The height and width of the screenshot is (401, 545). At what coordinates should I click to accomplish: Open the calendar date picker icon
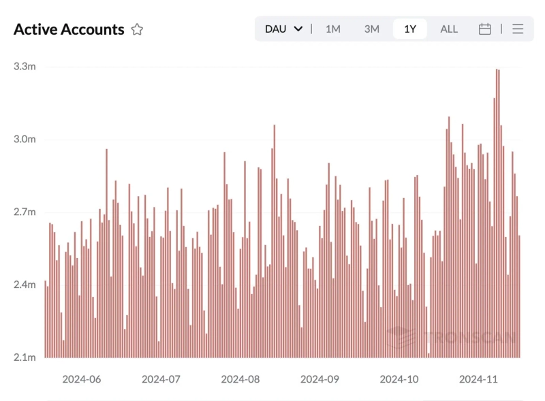tap(485, 29)
